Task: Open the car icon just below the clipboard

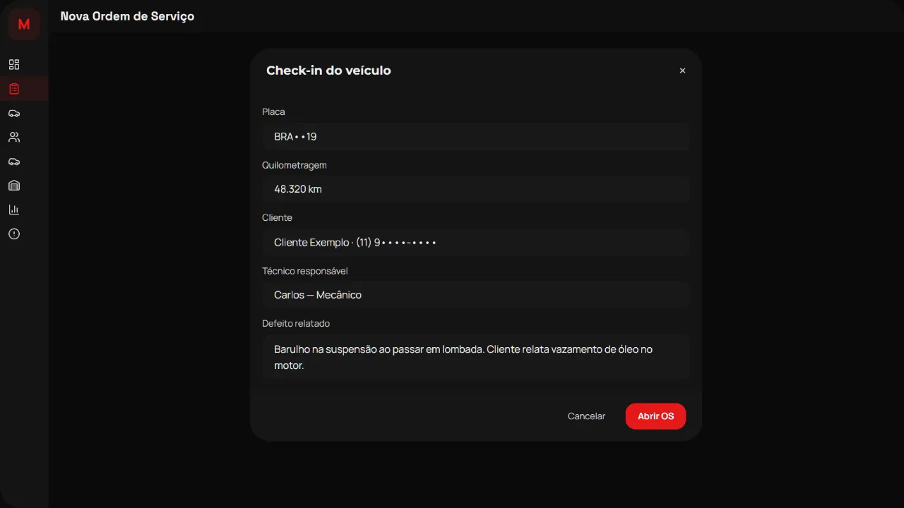Action: point(14,113)
